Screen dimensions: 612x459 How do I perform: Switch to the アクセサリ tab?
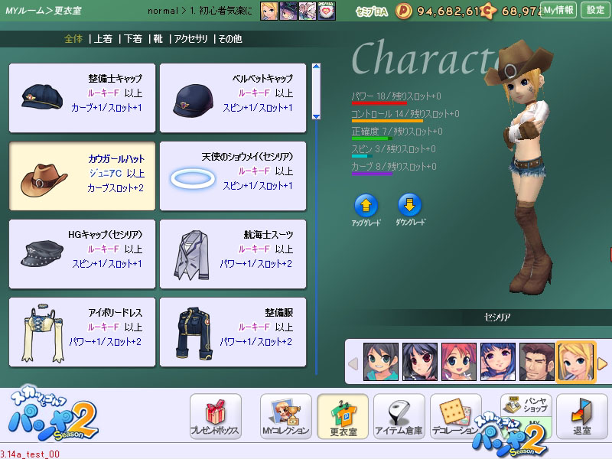coord(190,39)
